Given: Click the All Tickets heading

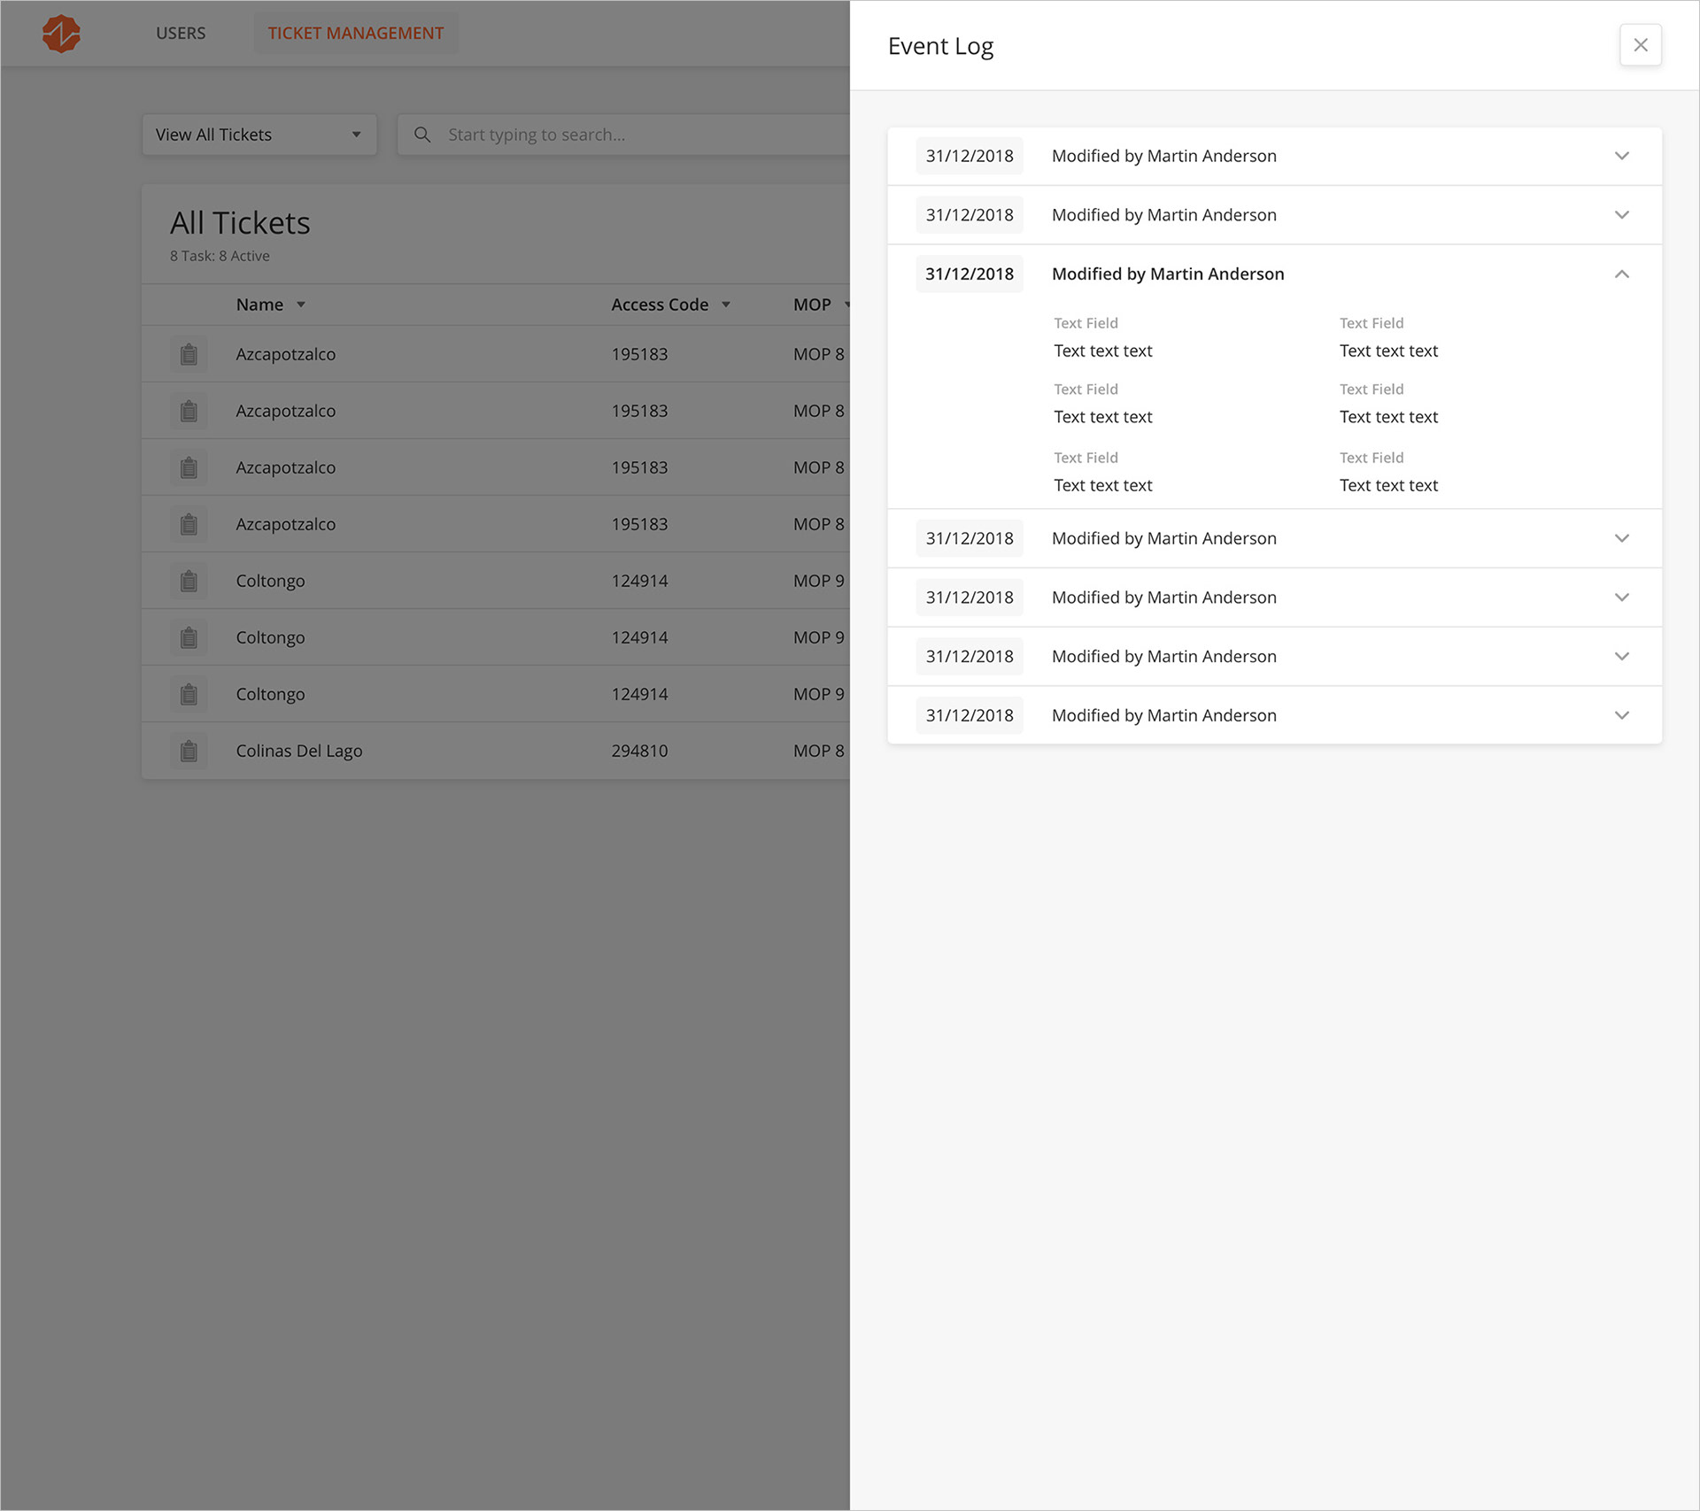Looking at the screenshot, I should click(x=240, y=223).
